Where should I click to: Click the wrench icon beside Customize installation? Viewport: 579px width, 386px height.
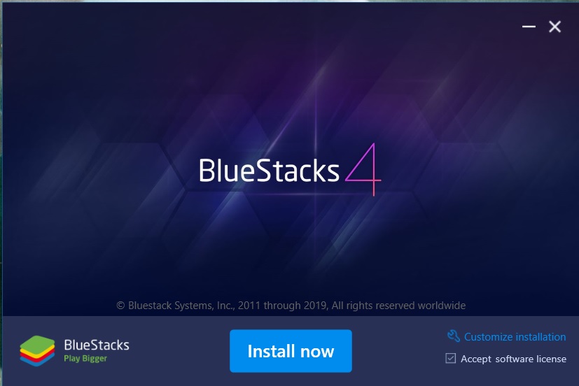454,336
